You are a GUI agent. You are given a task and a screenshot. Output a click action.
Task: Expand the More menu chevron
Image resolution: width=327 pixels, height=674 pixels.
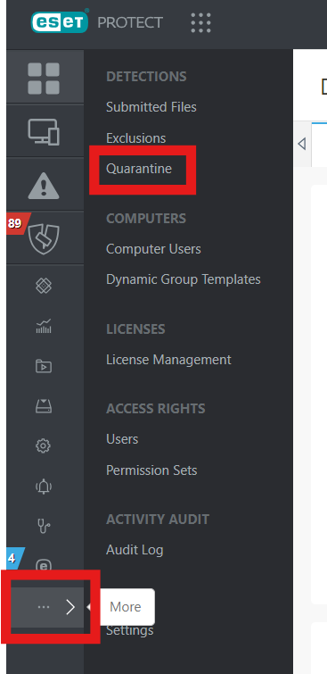point(70,607)
